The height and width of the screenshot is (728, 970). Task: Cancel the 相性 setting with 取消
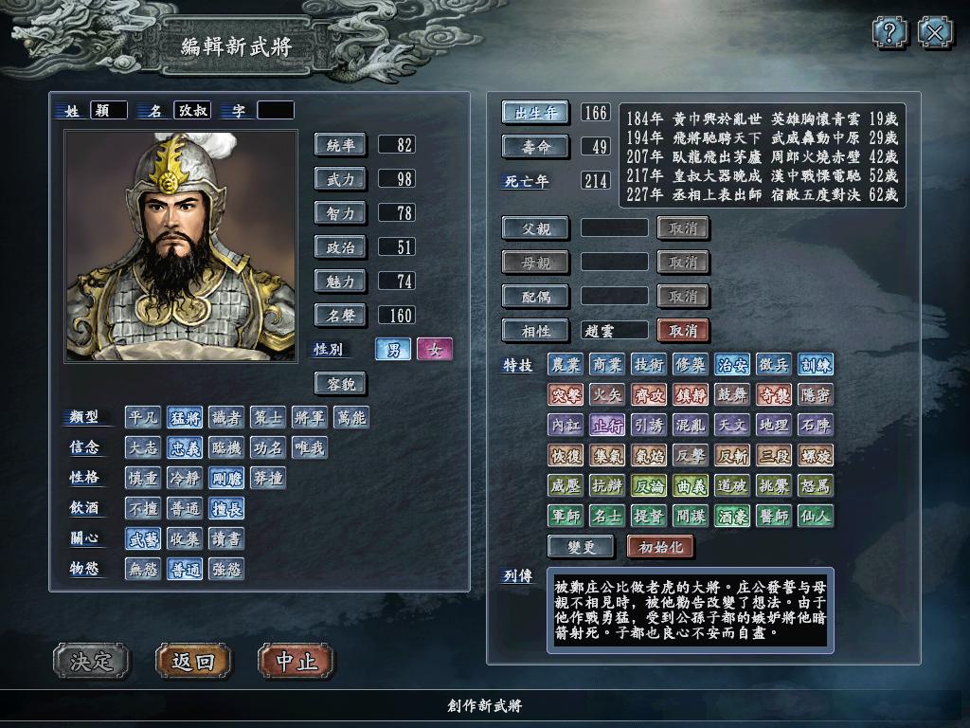(683, 331)
